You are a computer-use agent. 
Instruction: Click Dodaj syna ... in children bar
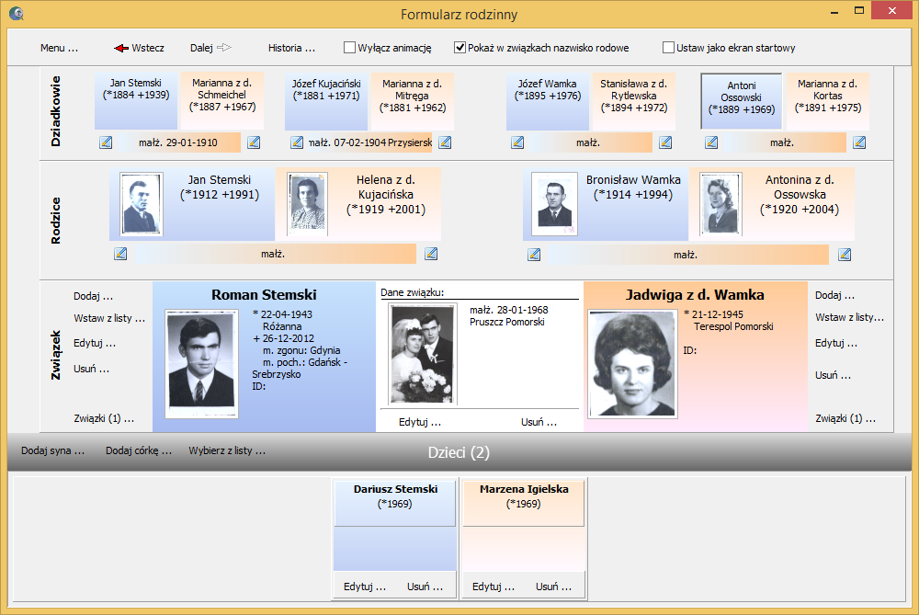coord(52,451)
